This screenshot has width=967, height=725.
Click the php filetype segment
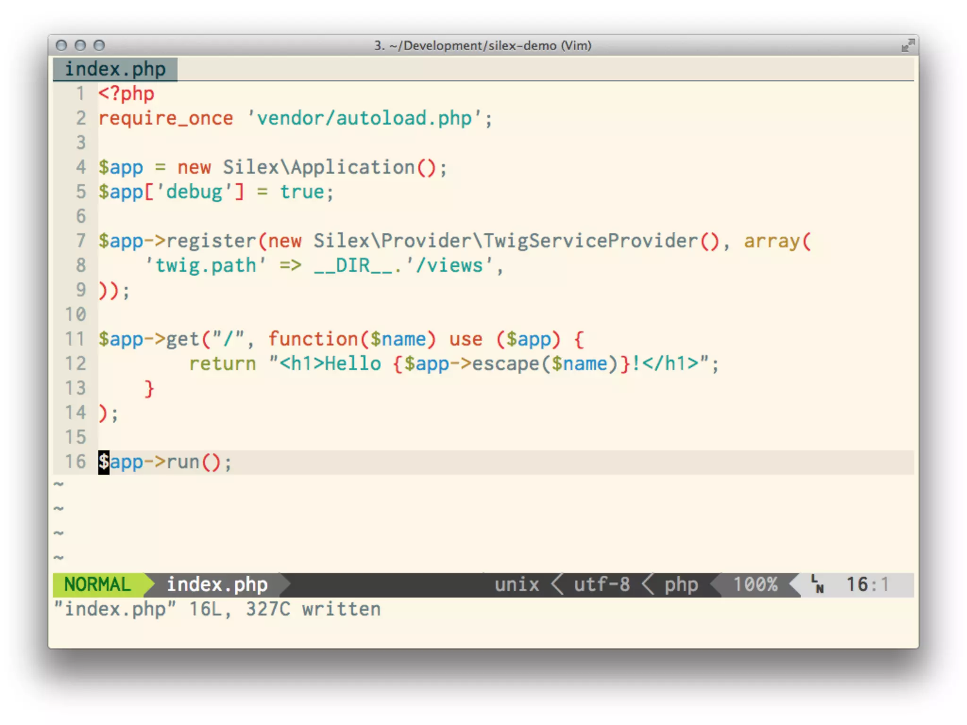tap(681, 584)
